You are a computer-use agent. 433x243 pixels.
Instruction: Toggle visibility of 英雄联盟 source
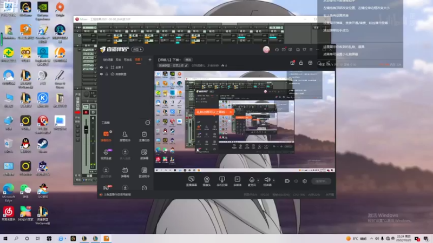tap(101, 74)
